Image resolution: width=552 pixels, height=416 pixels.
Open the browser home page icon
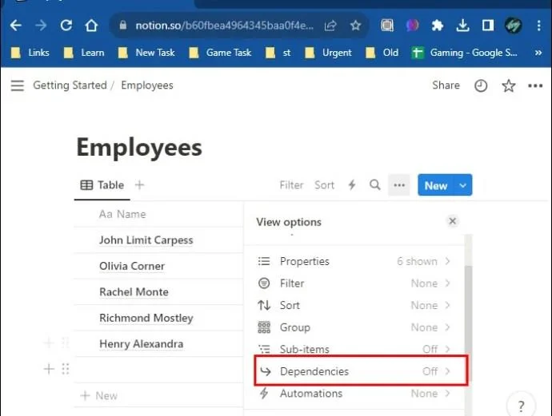(91, 26)
